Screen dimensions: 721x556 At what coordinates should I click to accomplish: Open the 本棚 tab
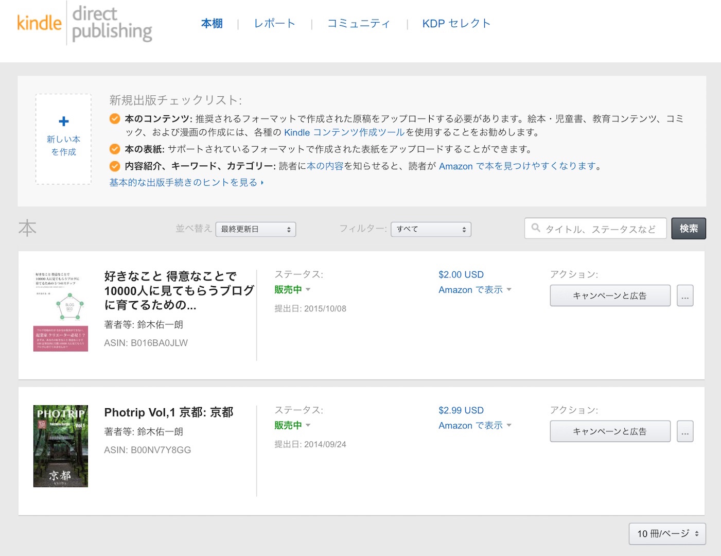212,24
